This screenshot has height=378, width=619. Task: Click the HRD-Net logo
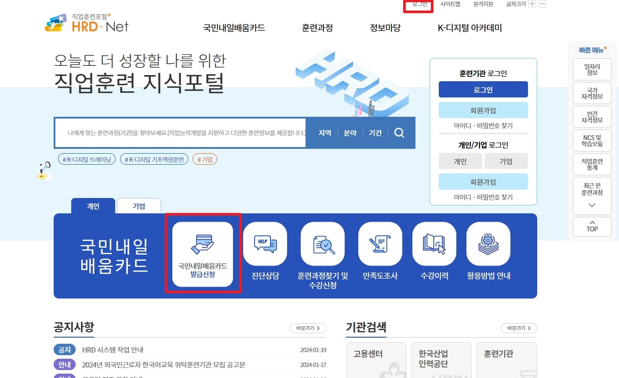[86, 22]
